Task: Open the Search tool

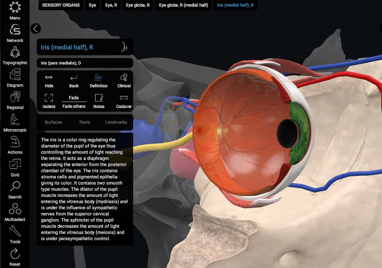Action: [15, 187]
